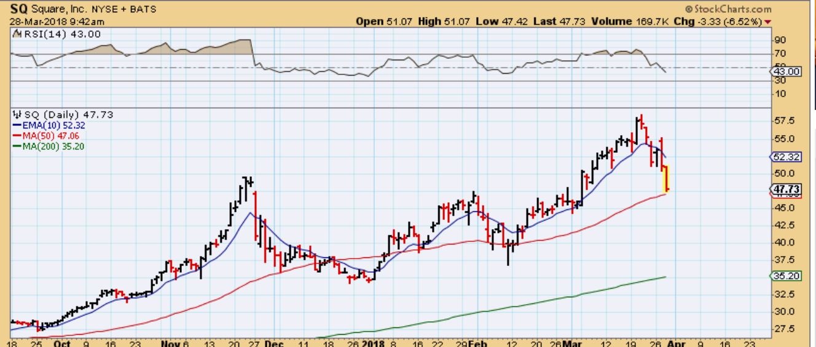The width and height of the screenshot is (816, 347).
Task: Click the Nov month label on date axis
Action: click(170, 343)
